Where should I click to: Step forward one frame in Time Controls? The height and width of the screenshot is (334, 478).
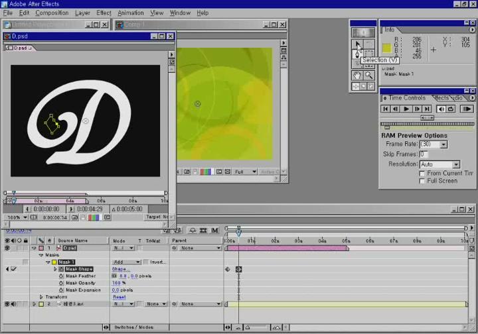pos(417,109)
